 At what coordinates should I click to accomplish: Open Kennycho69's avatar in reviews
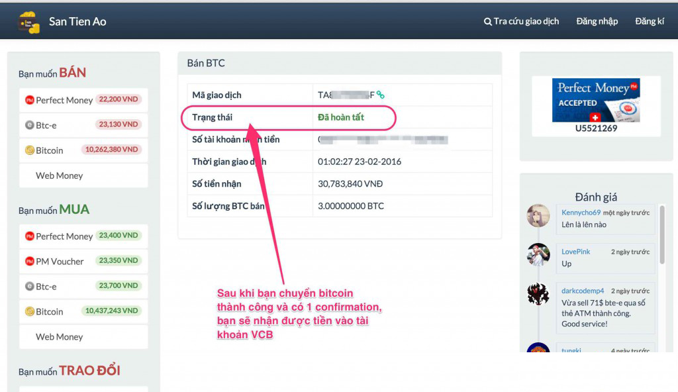point(538,216)
